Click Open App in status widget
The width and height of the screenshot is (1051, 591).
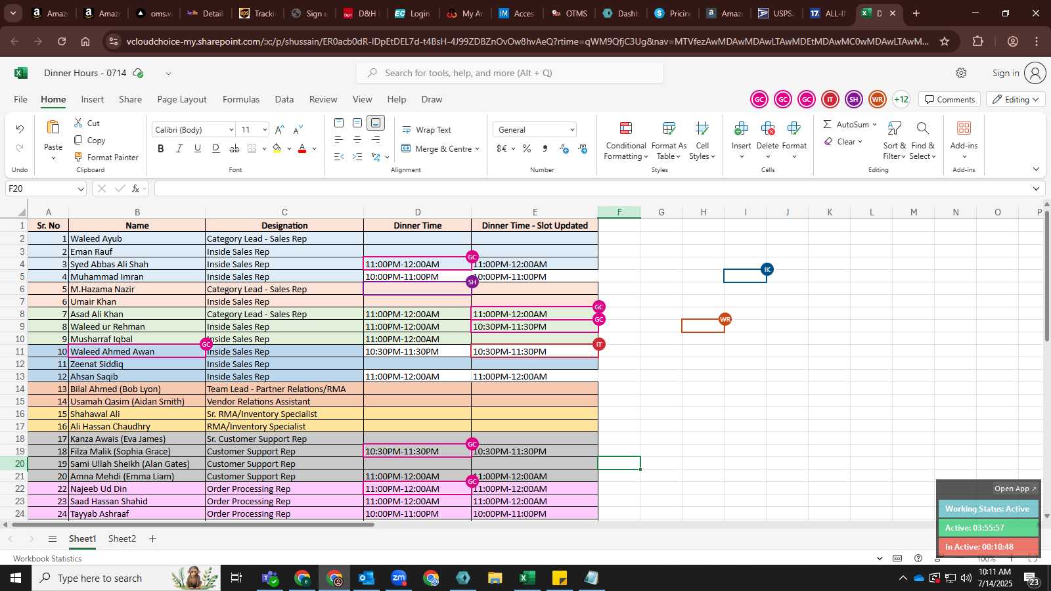coord(1016,489)
